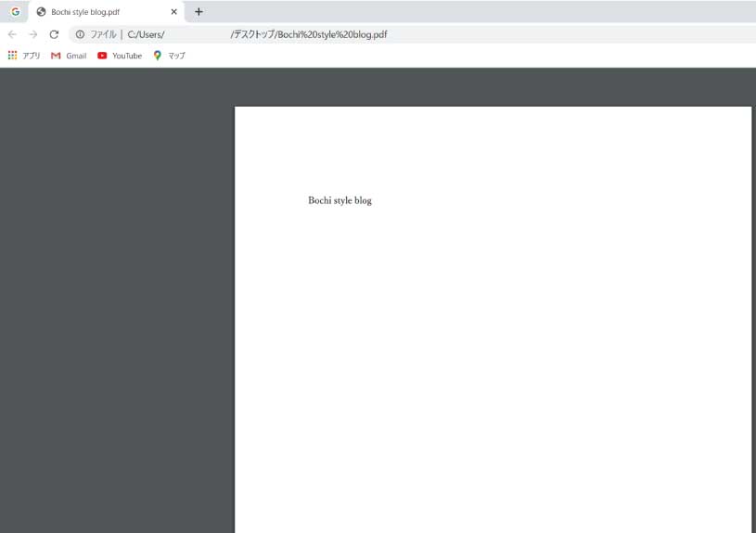The width and height of the screenshot is (756, 533).
Task: Click the blank white area of the PDF page
Action: pyautogui.click(x=492, y=371)
